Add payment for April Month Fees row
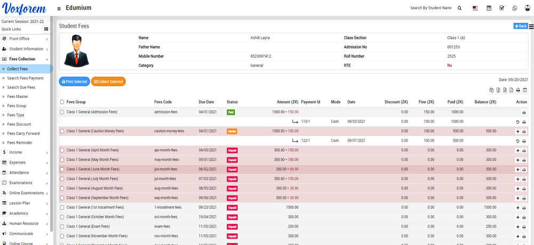Image resolution: width=534 pixels, height=245 pixels. (517, 151)
